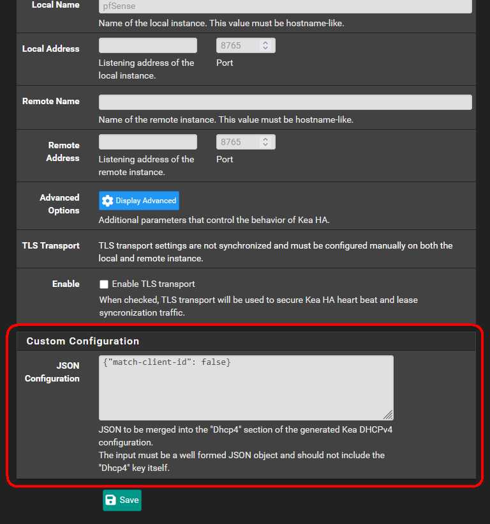The width and height of the screenshot is (490, 524).
Task: Show options with Display Advanced button
Action: click(x=139, y=201)
